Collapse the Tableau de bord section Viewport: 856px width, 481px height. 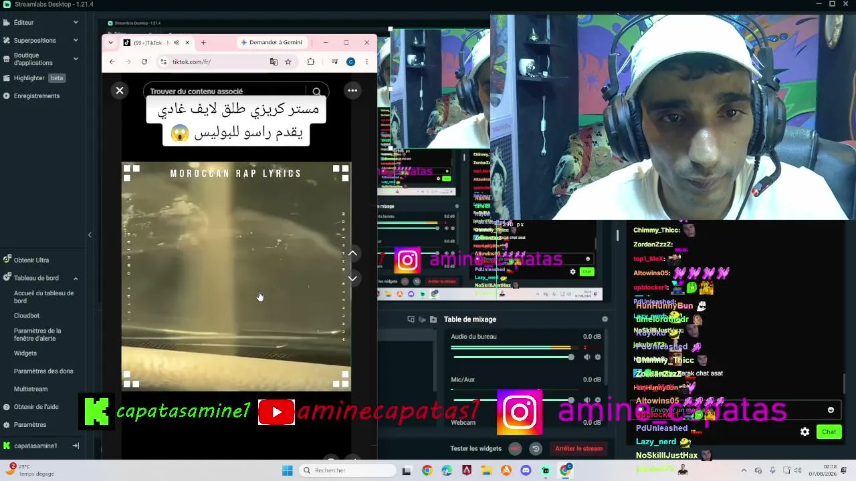coord(76,278)
